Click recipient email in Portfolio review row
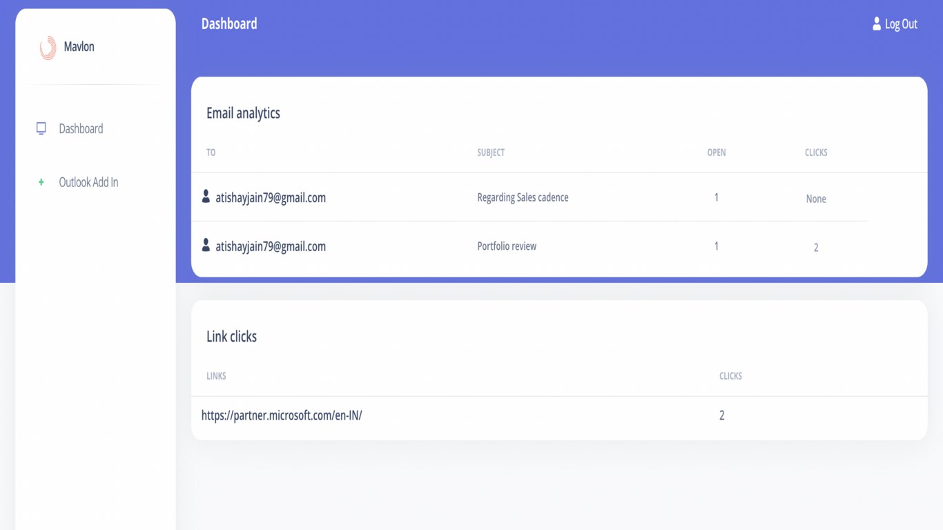This screenshot has height=530, width=943. [271, 246]
